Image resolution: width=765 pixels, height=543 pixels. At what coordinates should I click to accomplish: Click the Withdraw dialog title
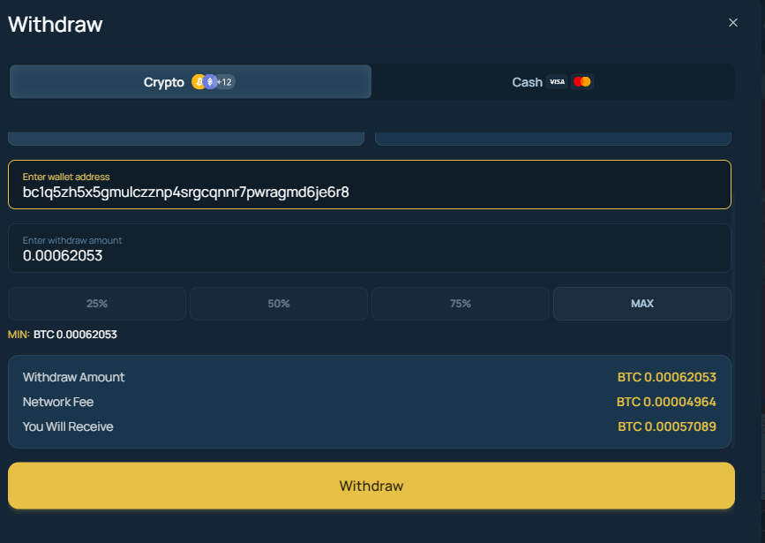click(x=55, y=25)
